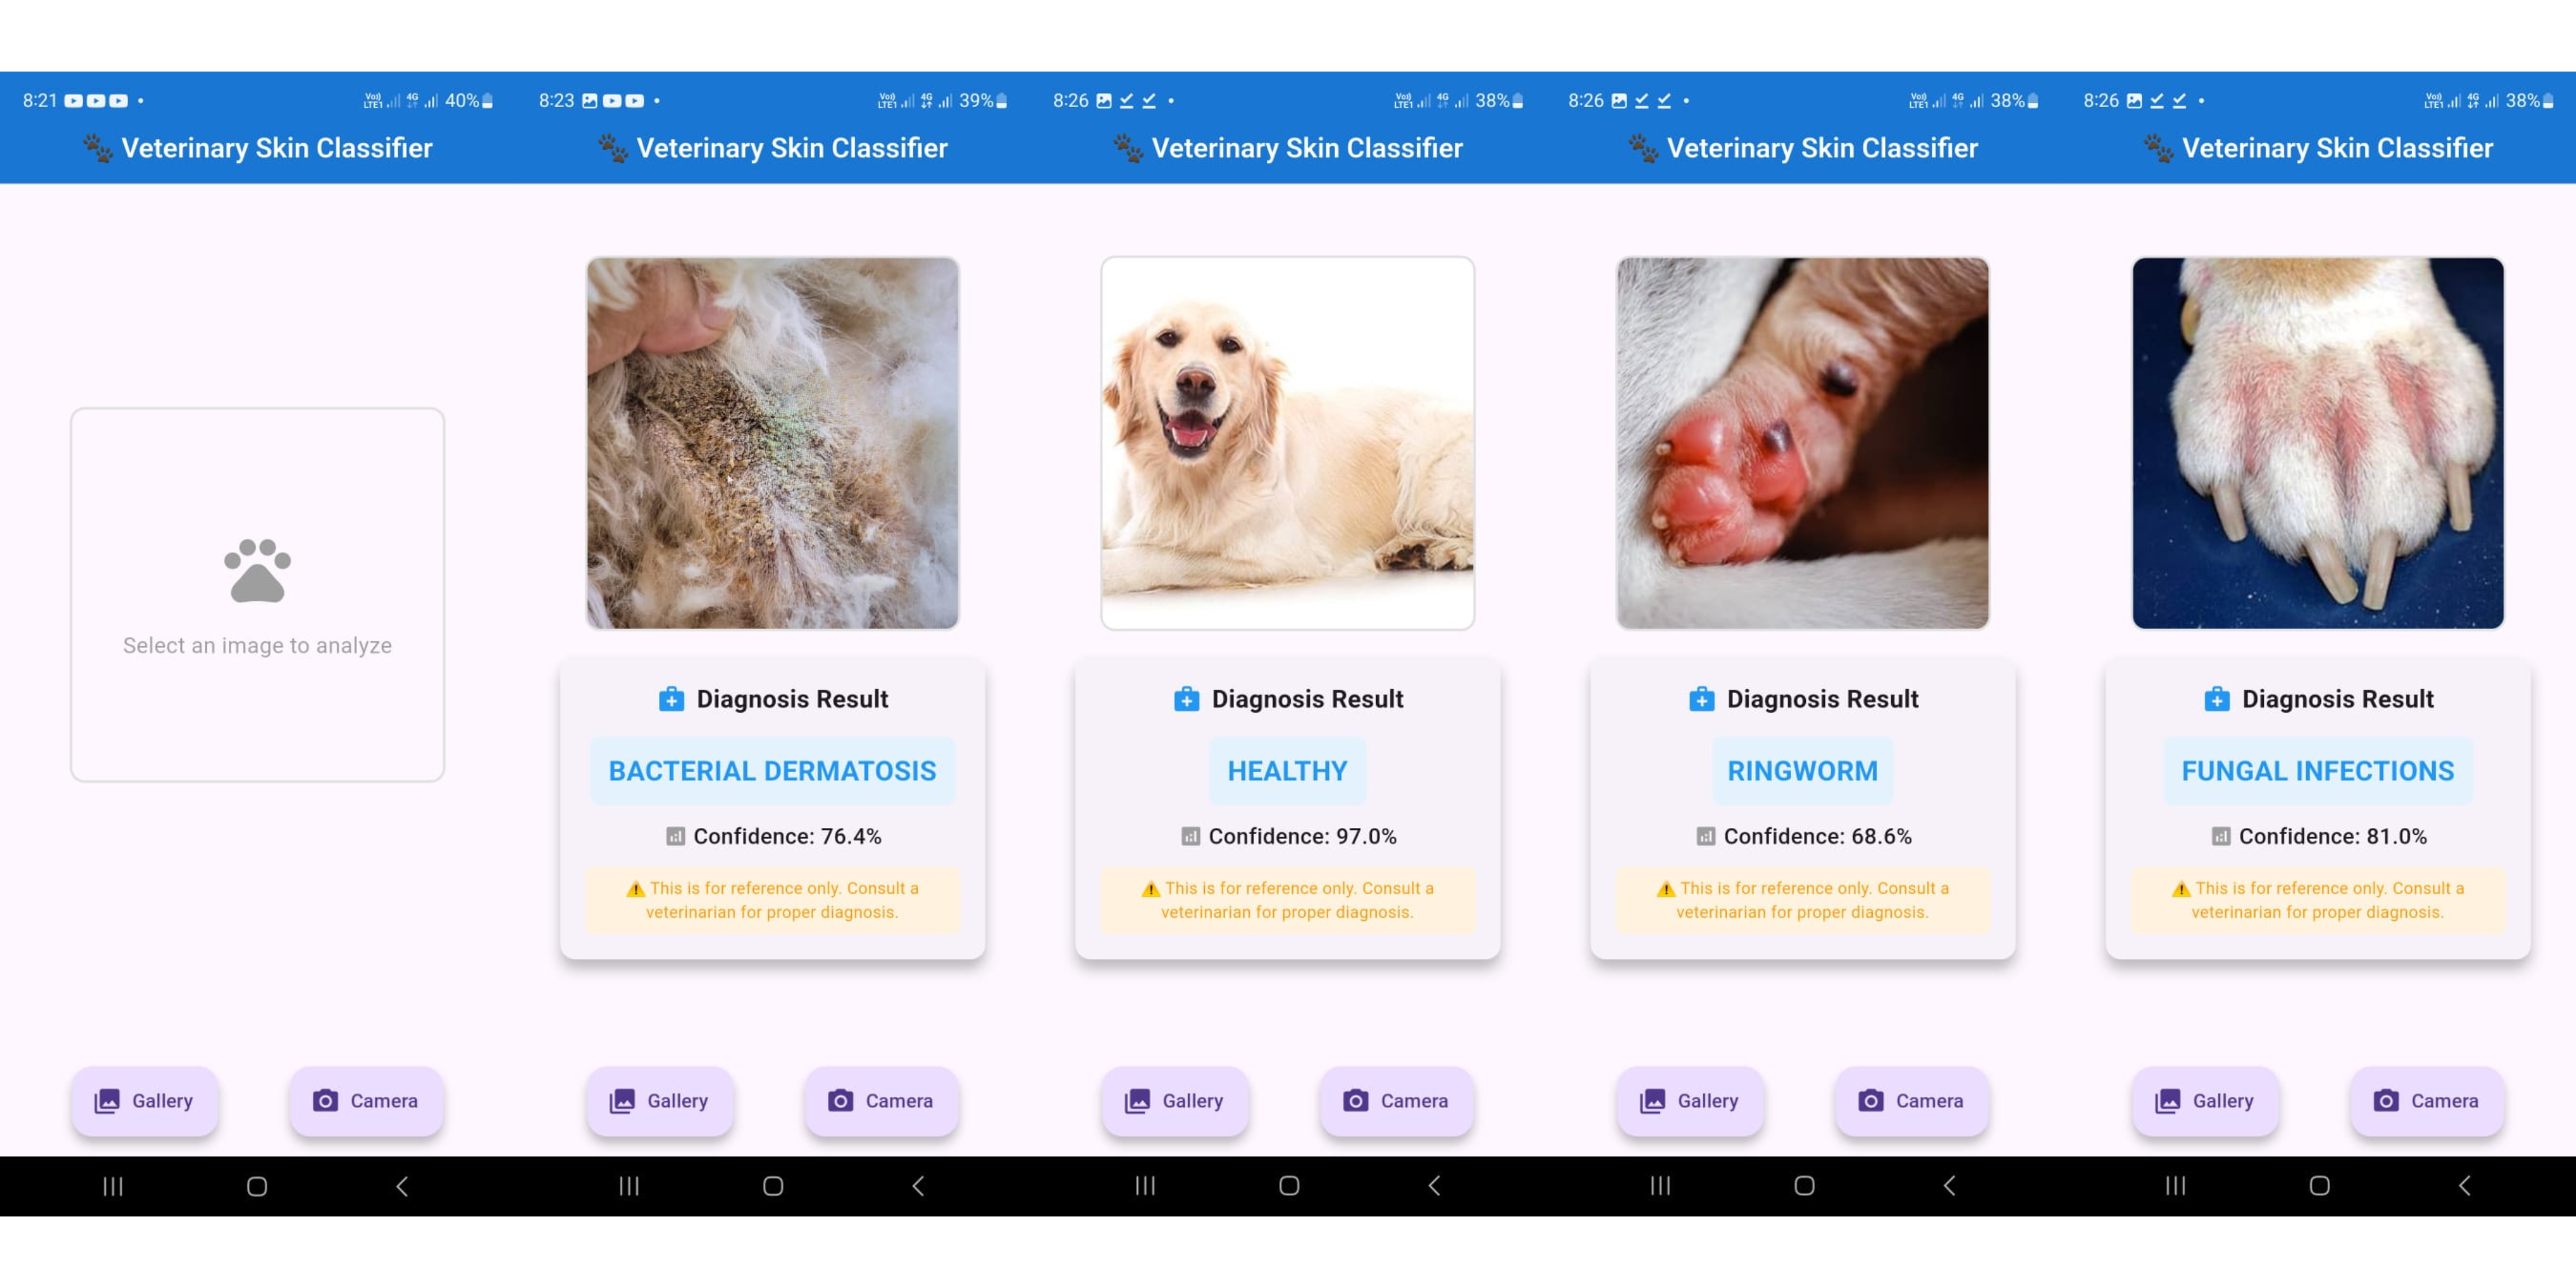Viewport: 2576px width, 1288px height.
Task: Tap the bacterial dermatosis fur photo
Action: [x=772, y=443]
